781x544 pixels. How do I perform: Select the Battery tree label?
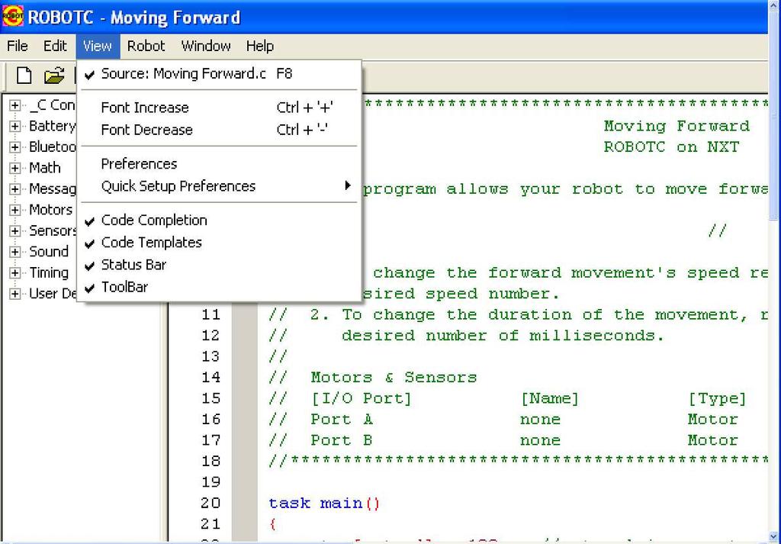[x=53, y=126]
